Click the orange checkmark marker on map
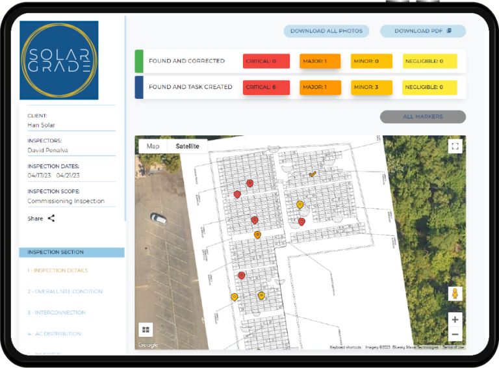Image resolution: width=499 pixels, height=368 pixels. [313, 174]
